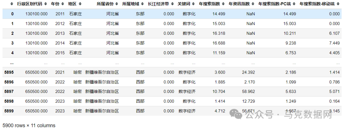
Task: Sort by the 地区 column arrows
Action: click(80, 4)
